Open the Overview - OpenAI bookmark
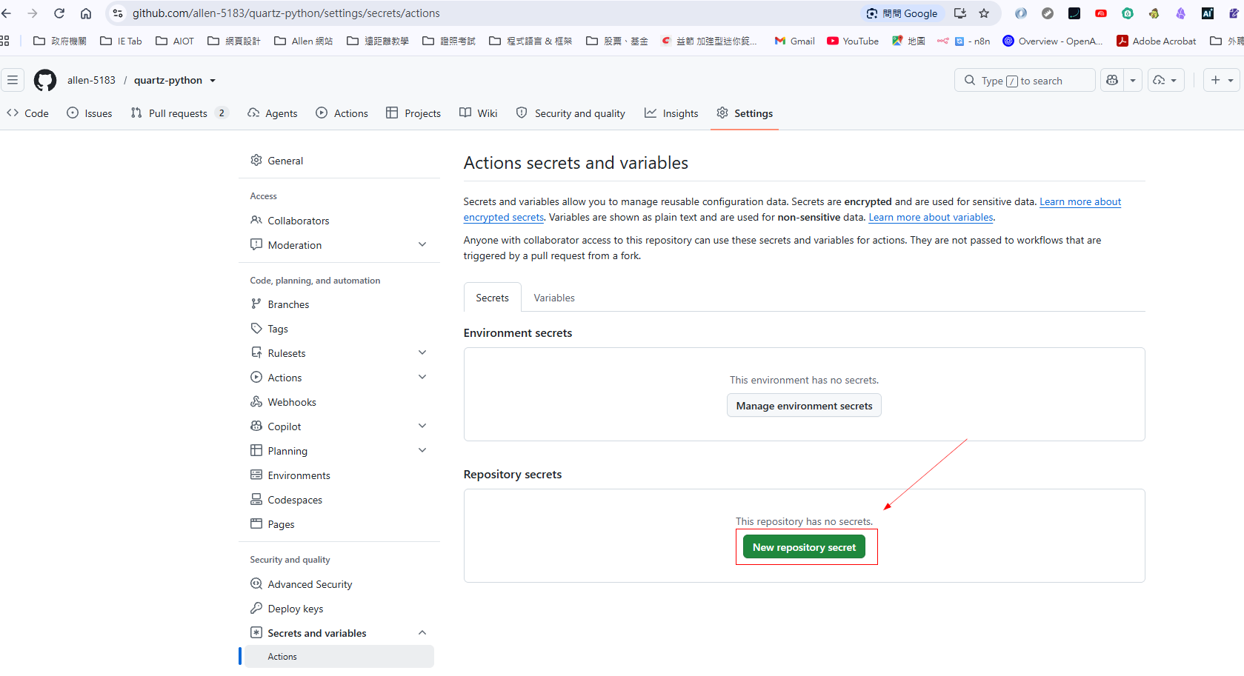The image size is (1244, 676). [x=1053, y=41]
